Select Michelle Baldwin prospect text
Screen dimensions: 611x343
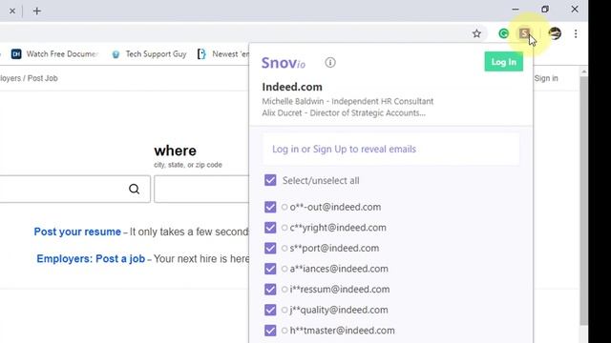point(348,101)
